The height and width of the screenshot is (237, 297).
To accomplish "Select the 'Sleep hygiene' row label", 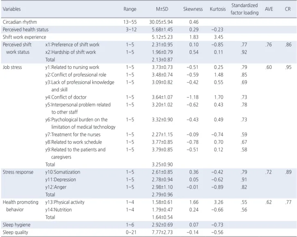I will [x=16, y=225].
